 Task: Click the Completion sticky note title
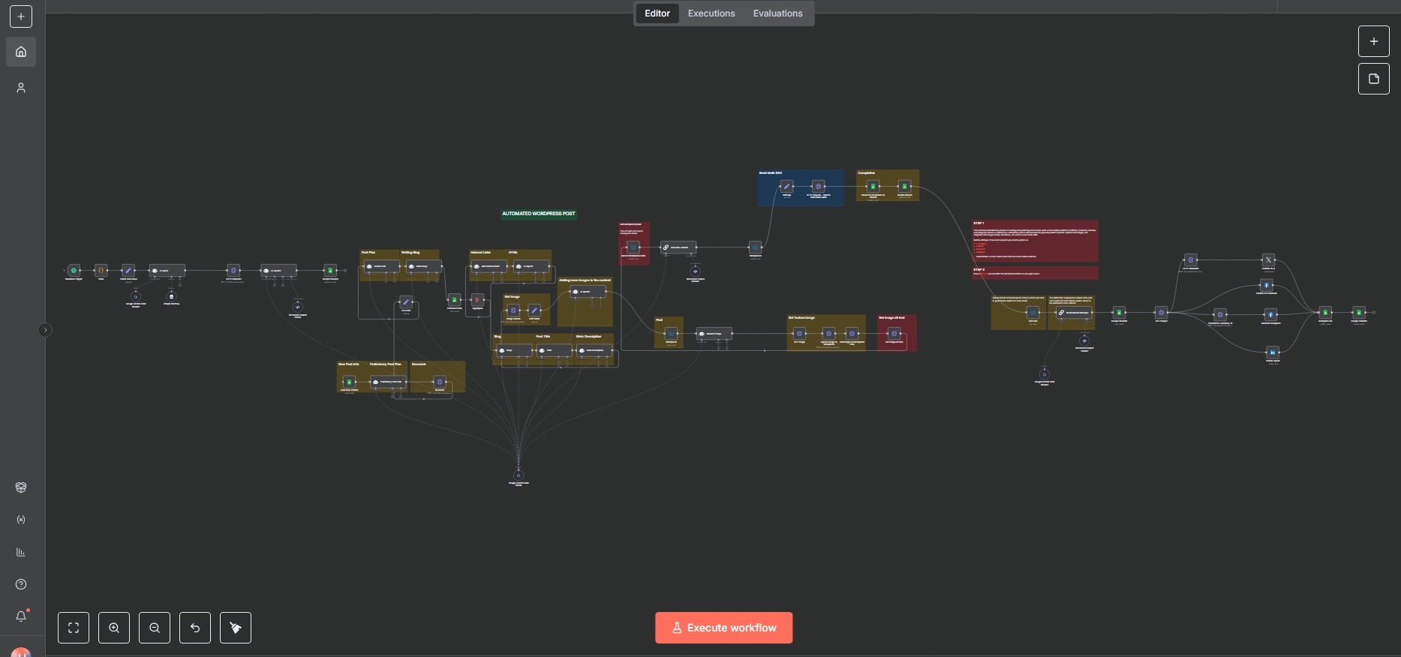click(867, 173)
